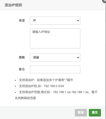Click the chevron arrow in the 策略 select

point(78,57)
